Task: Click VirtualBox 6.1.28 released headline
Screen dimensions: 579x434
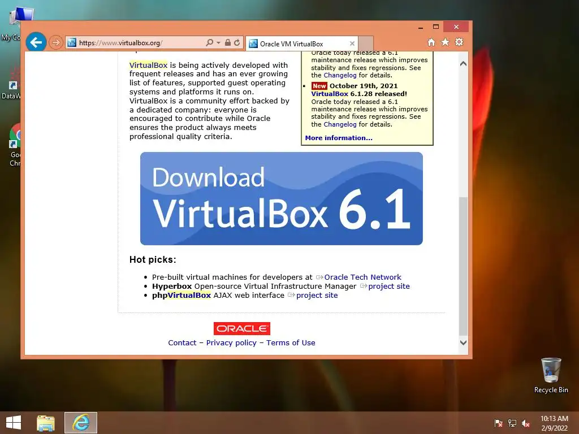Action: click(359, 94)
